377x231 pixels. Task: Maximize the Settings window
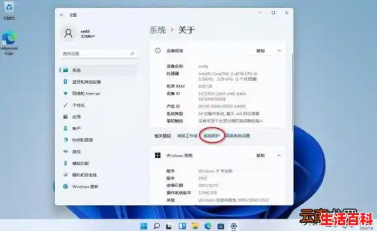[274, 13]
